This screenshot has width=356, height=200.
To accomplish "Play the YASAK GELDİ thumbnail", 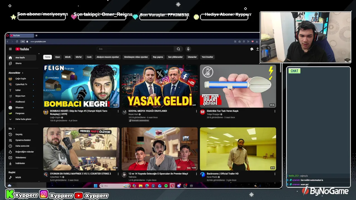I will coord(160,86).
